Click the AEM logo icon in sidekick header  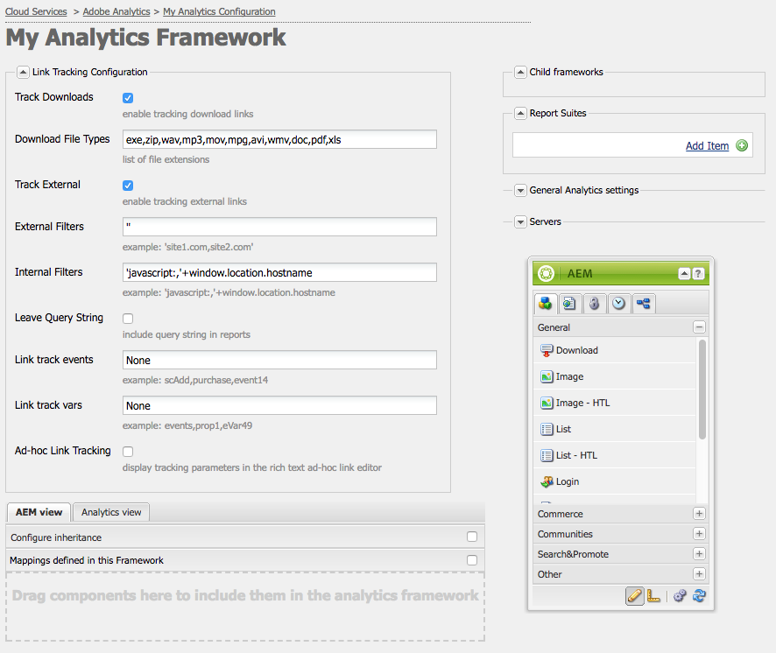click(546, 273)
